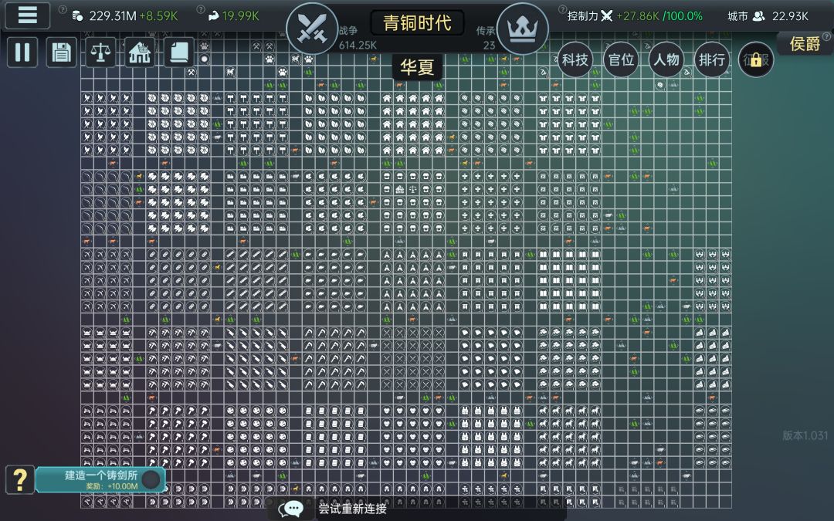This screenshot has width=834, height=521.
Task: Toggle the 建造一个铸剑所 quest circle
Action: click(151, 479)
